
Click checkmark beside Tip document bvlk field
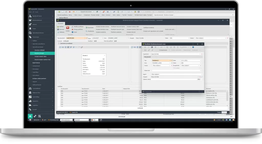87,38
